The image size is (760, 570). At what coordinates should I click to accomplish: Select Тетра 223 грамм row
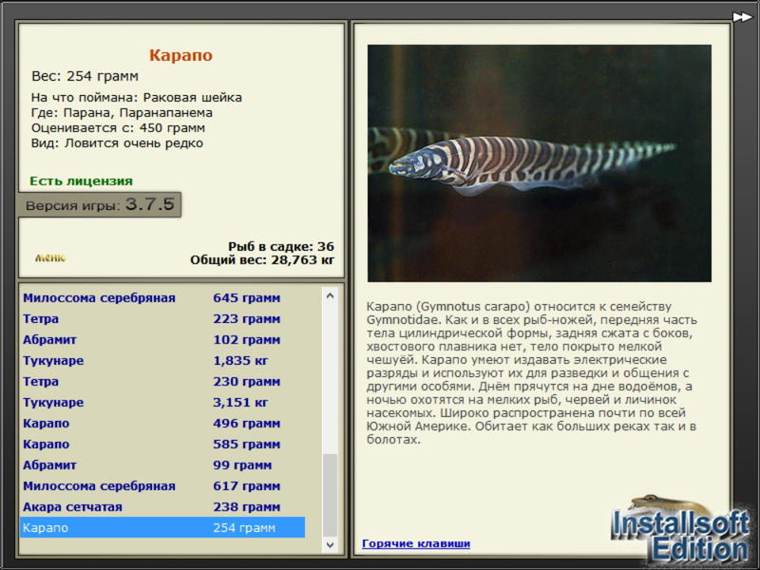tap(162, 318)
